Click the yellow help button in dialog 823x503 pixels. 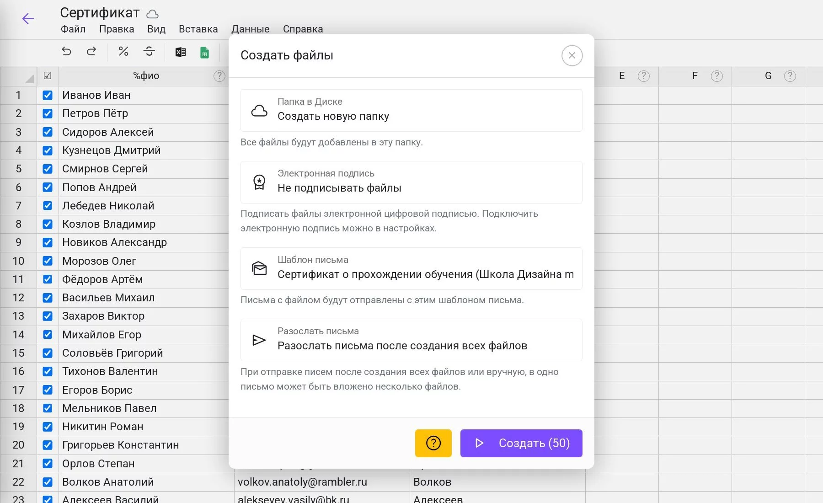(433, 443)
